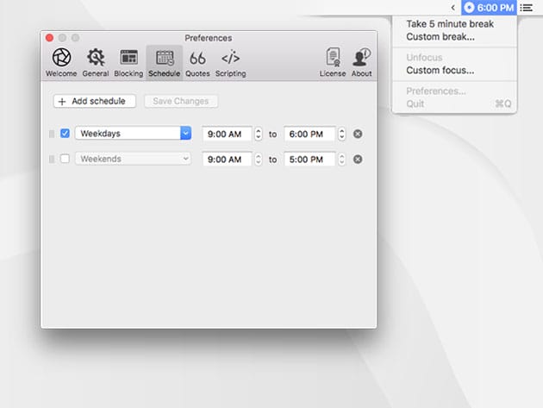The image size is (543, 408).
Task: Click Weekdays end time 6:00 PM stepper
Action: pos(342,134)
